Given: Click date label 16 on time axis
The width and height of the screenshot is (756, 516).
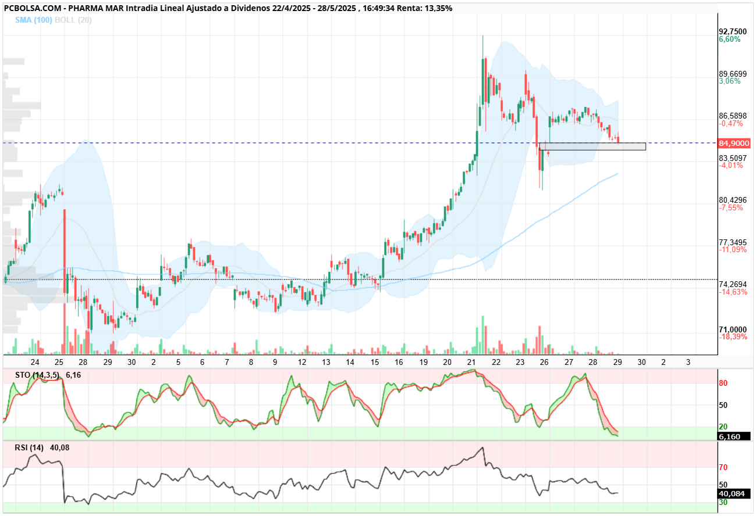Looking at the screenshot, I should click(399, 362).
